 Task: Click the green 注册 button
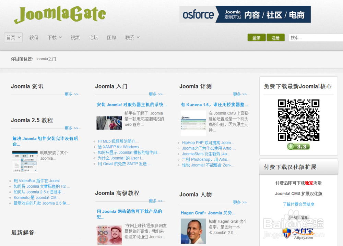[275, 38]
